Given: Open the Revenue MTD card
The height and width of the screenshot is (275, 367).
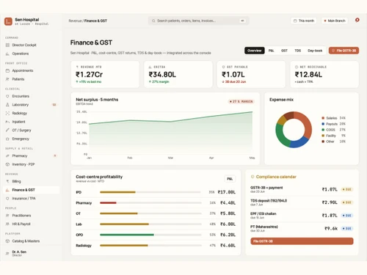Looking at the screenshot, I should click(105, 74).
